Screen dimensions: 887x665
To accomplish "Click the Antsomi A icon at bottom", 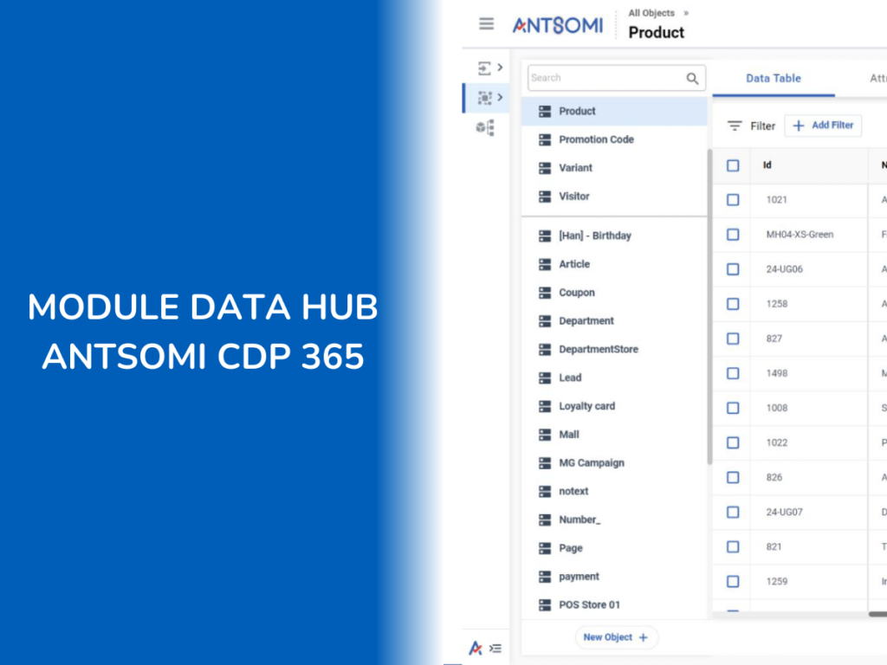I will point(476,648).
